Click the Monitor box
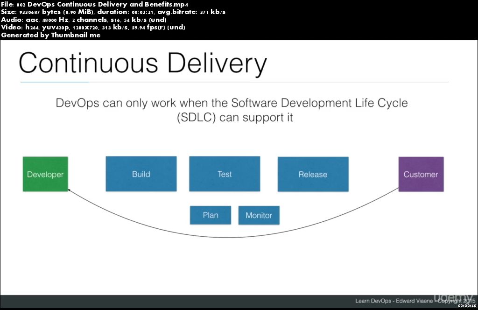This screenshot has height=310, width=478. (259, 215)
